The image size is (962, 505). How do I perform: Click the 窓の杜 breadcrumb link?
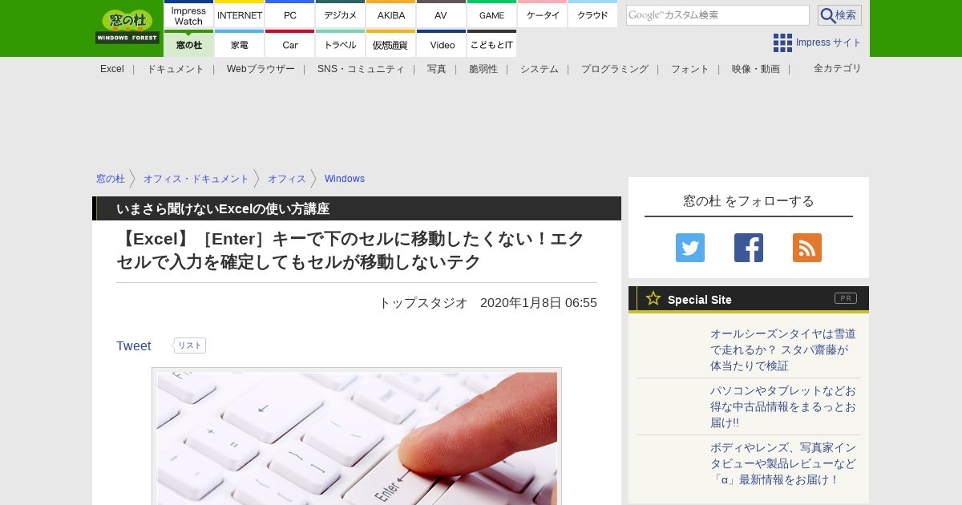coord(111,179)
